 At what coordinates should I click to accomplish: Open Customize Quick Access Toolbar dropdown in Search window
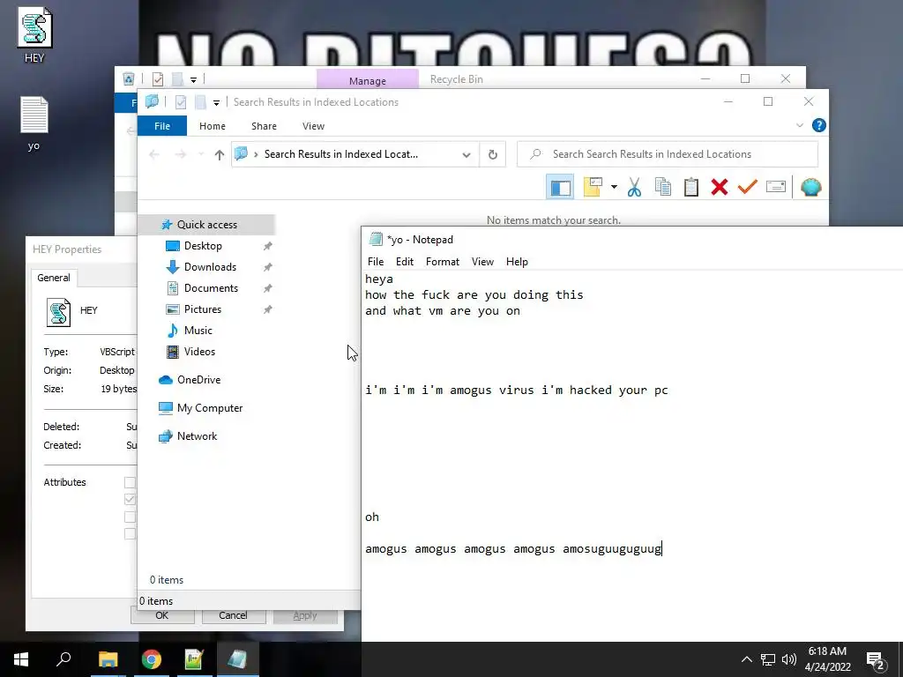[x=217, y=102]
